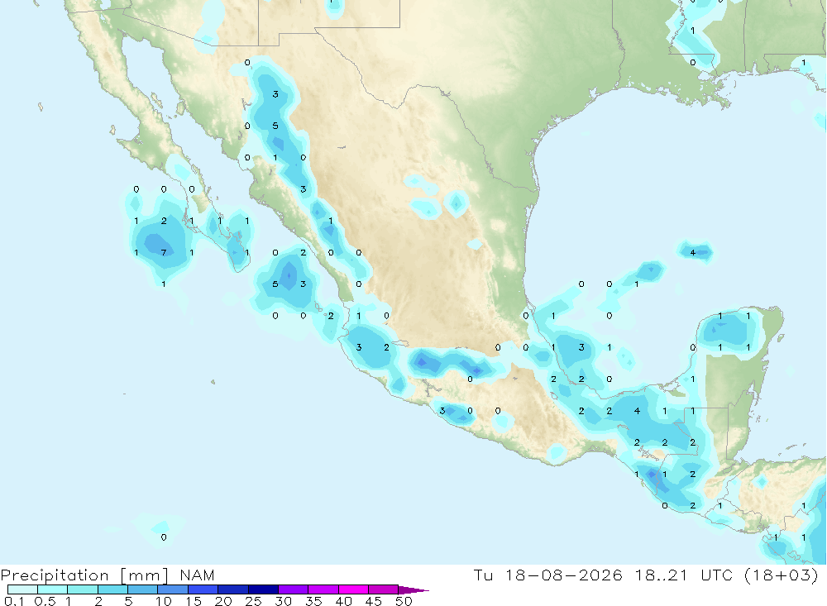827x606 pixels.
Task: Pick the 1–2 mm legend color swatch
Action: click(x=82, y=589)
